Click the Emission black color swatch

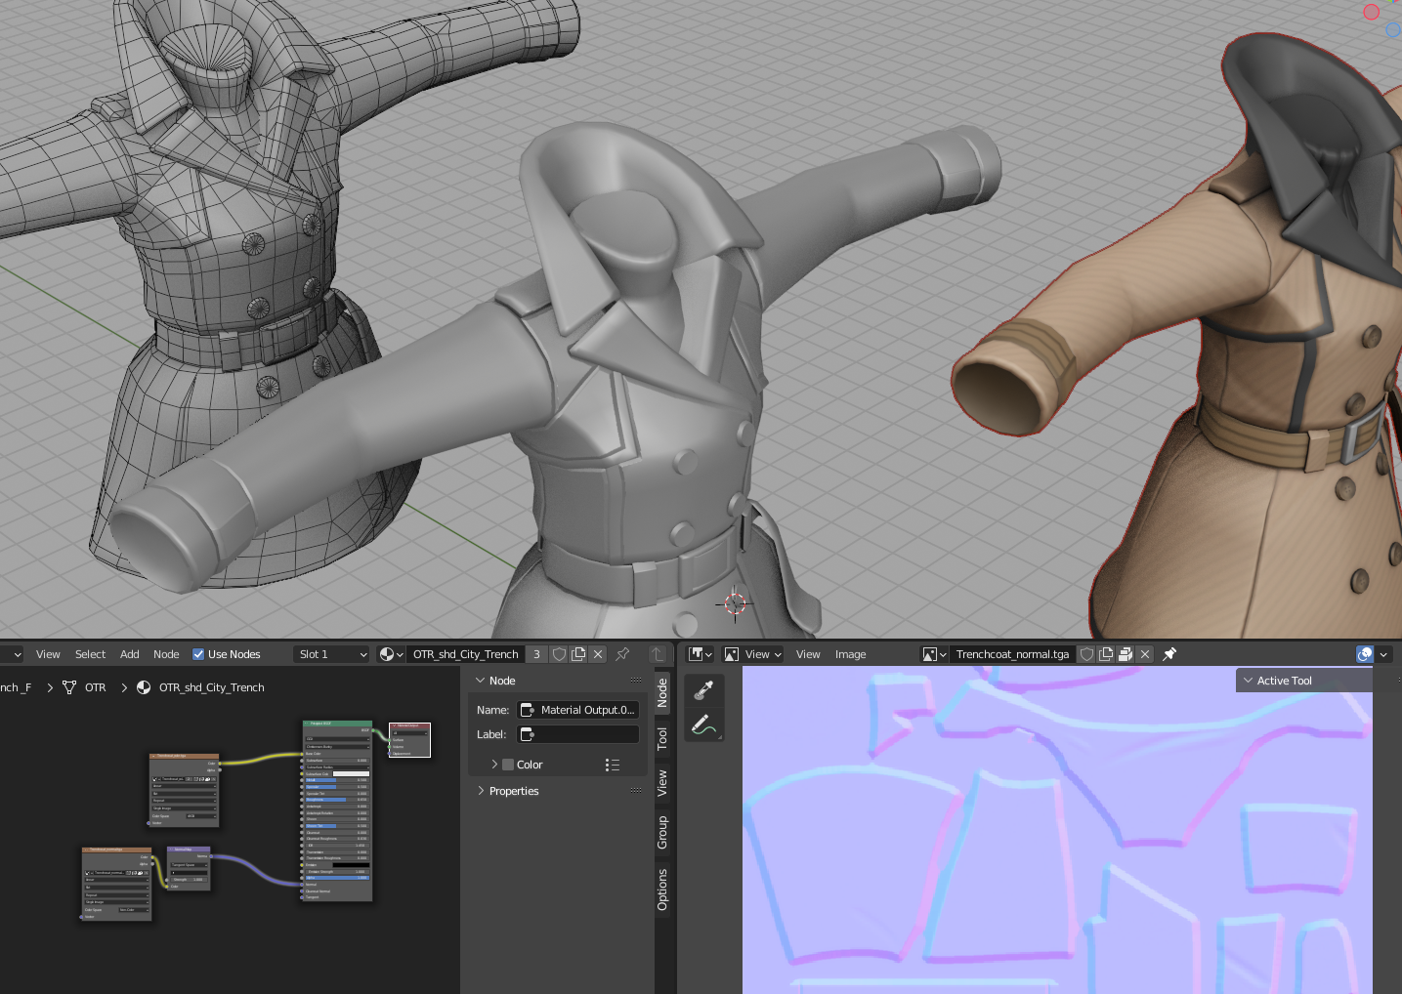pos(351,865)
